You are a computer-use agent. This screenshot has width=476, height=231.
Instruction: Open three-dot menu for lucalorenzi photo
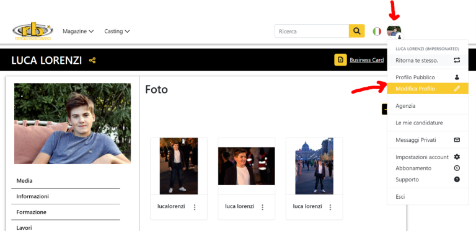195,207
